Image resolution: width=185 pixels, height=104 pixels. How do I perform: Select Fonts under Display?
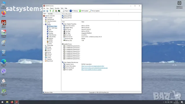pos(49,44)
